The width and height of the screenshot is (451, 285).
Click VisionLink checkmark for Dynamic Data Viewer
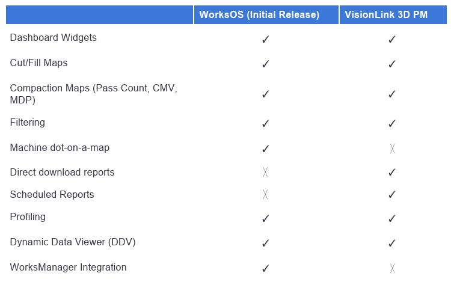click(x=392, y=243)
